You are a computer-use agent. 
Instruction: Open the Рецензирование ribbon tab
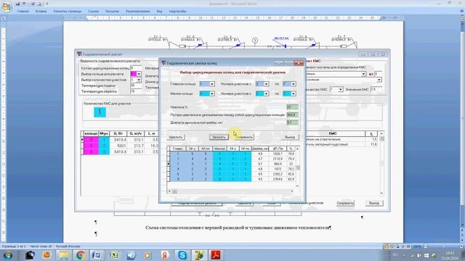click(x=138, y=12)
